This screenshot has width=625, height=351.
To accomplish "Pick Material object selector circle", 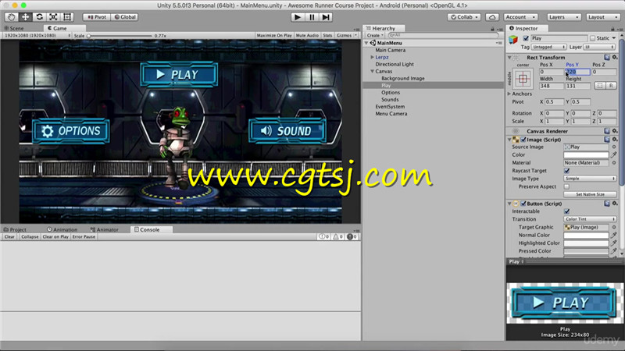I will click(x=614, y=163).
